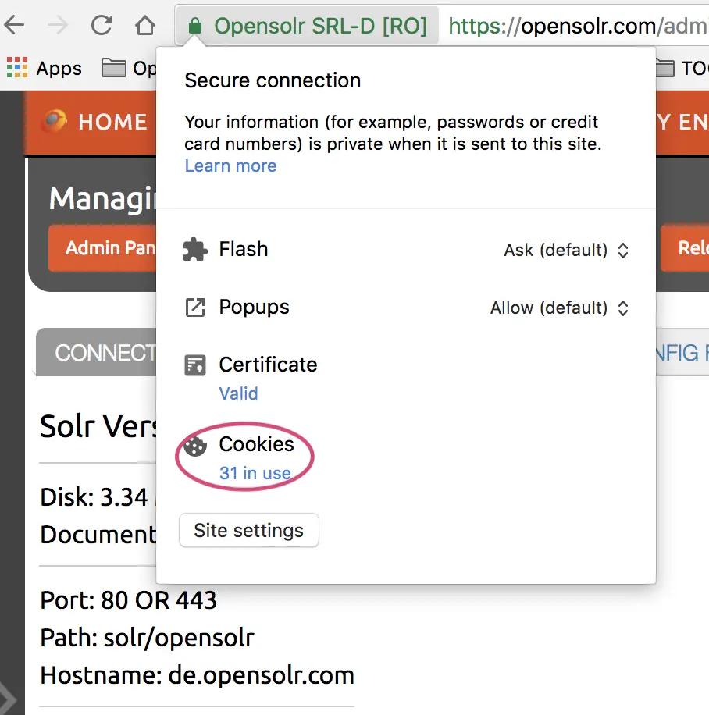Click the URL address bar
Viewport: 709px width, 715px height.
574,27
